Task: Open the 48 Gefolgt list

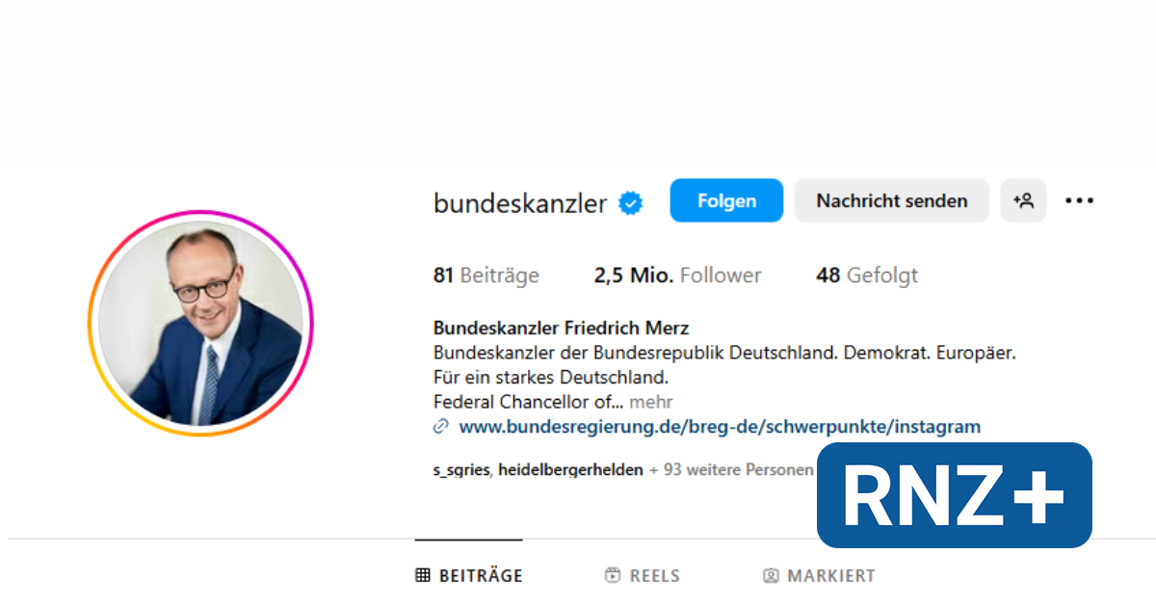Action: (x=867, y=276)
